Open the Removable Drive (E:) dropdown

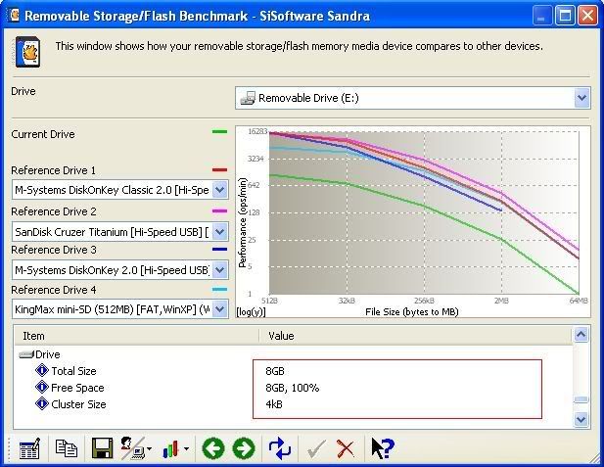point(581,98)
